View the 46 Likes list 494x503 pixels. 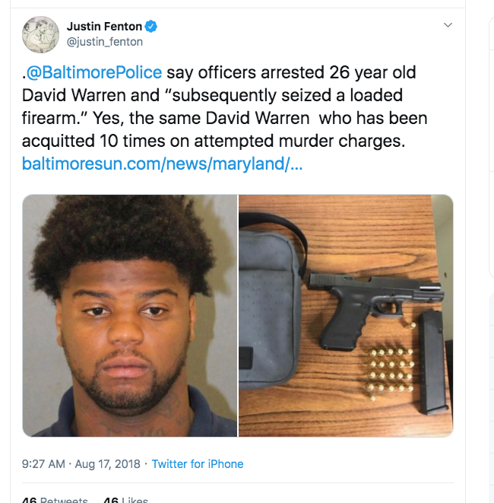(126, 500)
